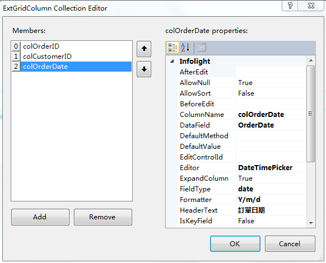
Task: Sort properties alphabetically with A-Z icon
Action: pyautogui.click(x=185, y=48)
